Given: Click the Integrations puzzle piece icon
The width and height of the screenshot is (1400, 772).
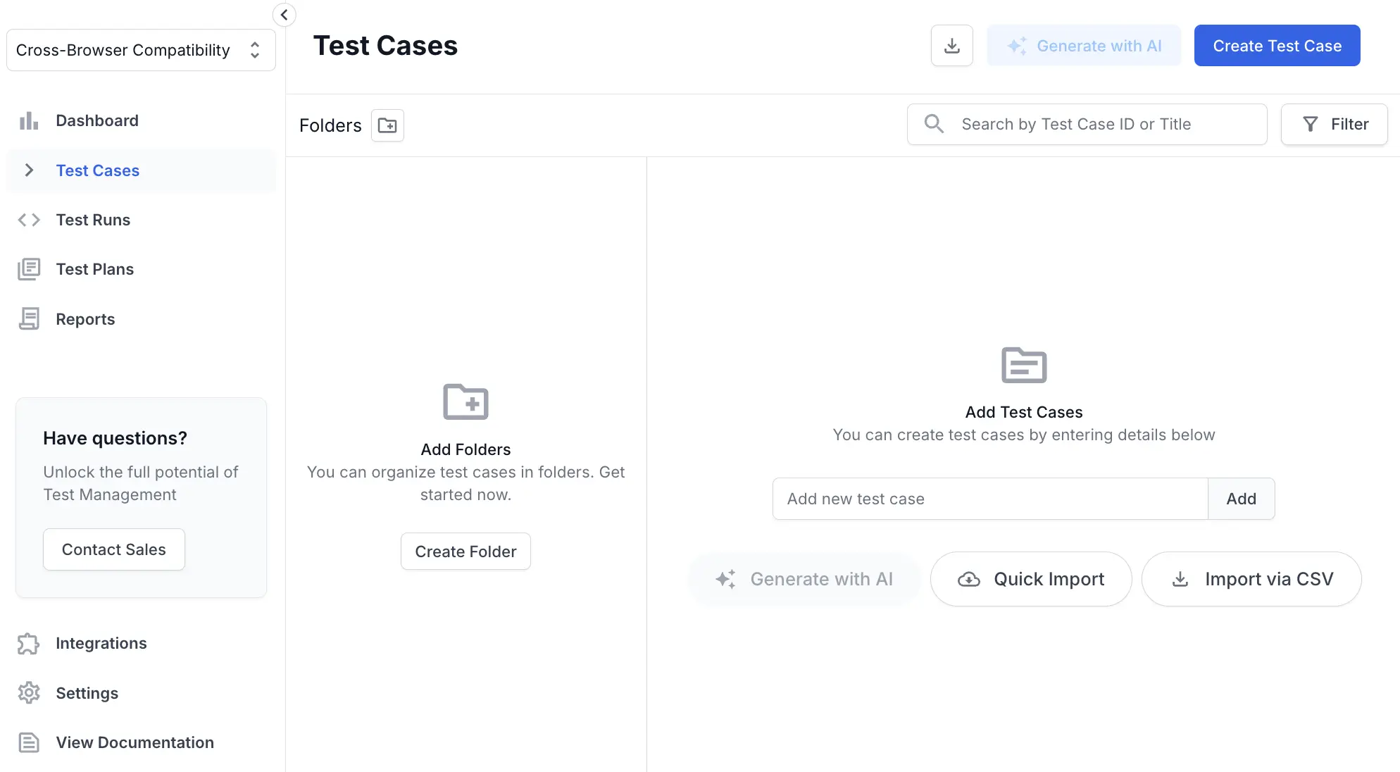Looking at the screenshot, I should click(x=29, y=643).
